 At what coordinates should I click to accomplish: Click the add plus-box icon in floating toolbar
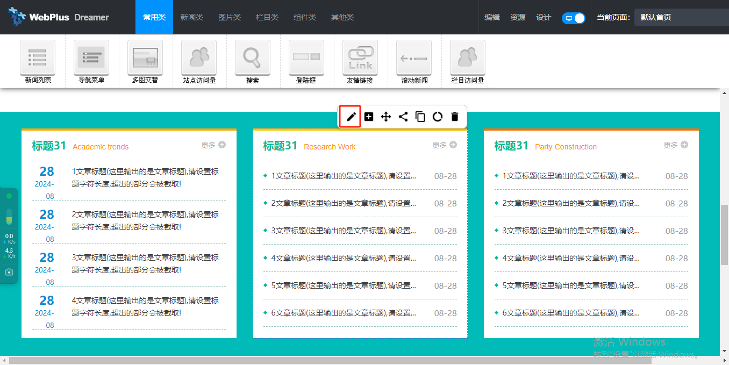click(x=369, y=117)
